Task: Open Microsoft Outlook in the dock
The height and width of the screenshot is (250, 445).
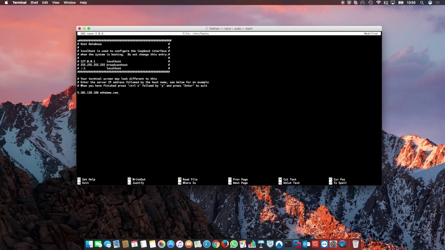Action: click(306, 244)
